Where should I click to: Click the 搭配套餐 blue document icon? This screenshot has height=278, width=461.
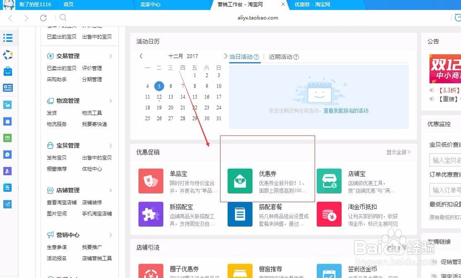tap(240, 214)
